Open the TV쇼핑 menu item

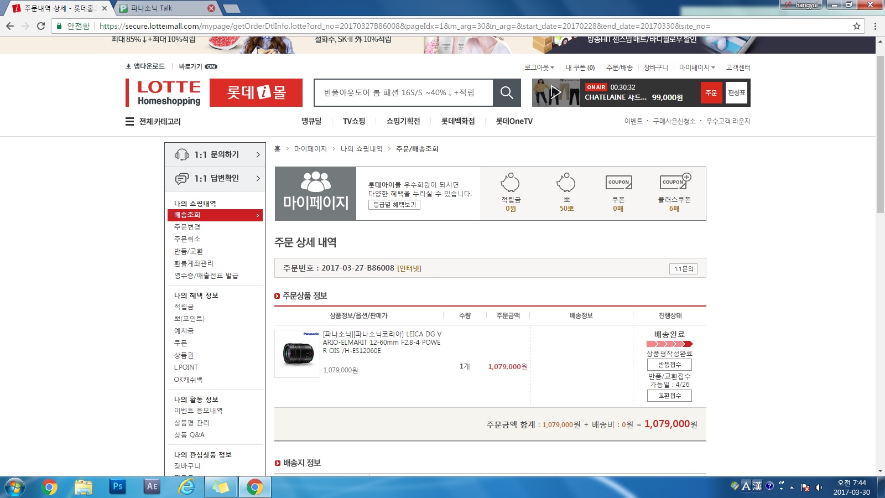point(354,121)
